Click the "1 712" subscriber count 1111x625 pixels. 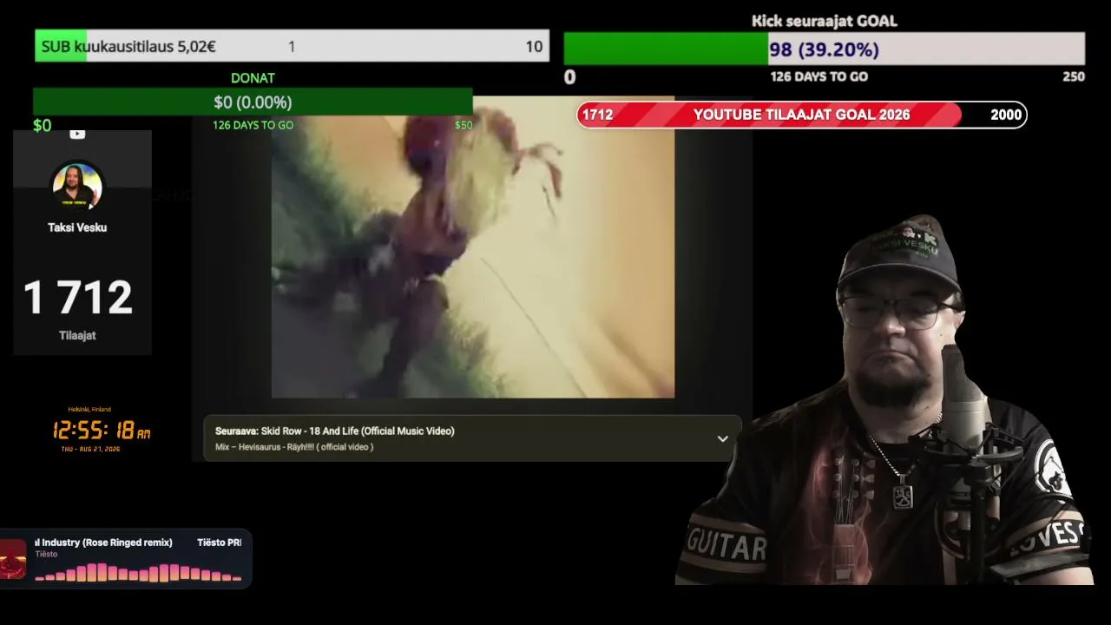click(77, 298)
